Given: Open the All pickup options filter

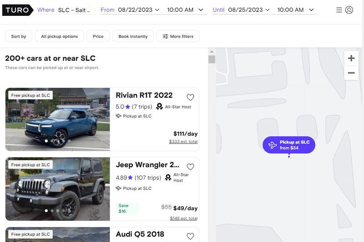Looking at the screenshot, I should coord(60,36).
